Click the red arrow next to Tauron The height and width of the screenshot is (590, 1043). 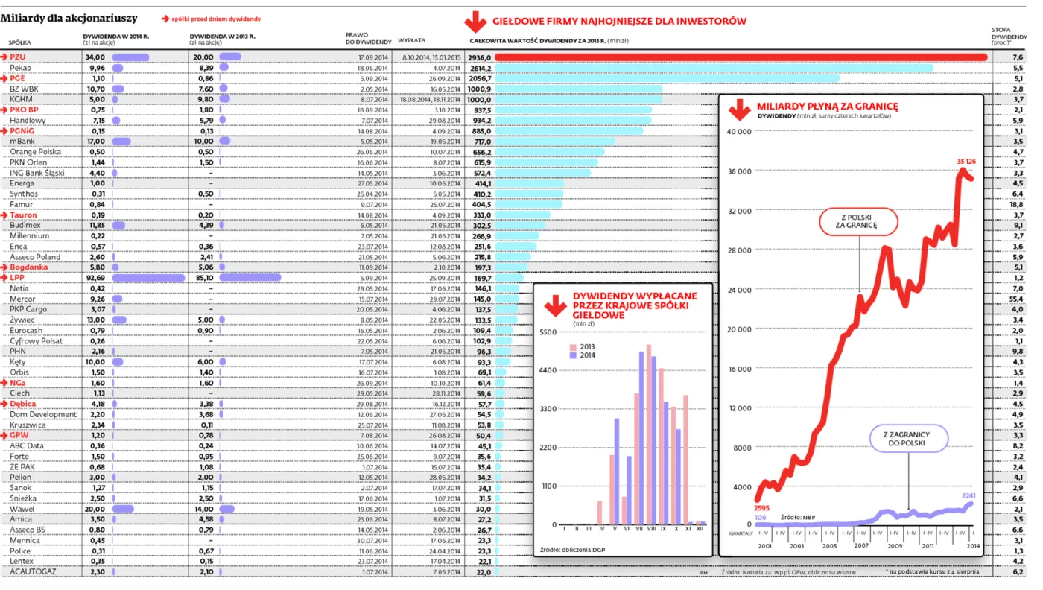[x=4, y=215]
